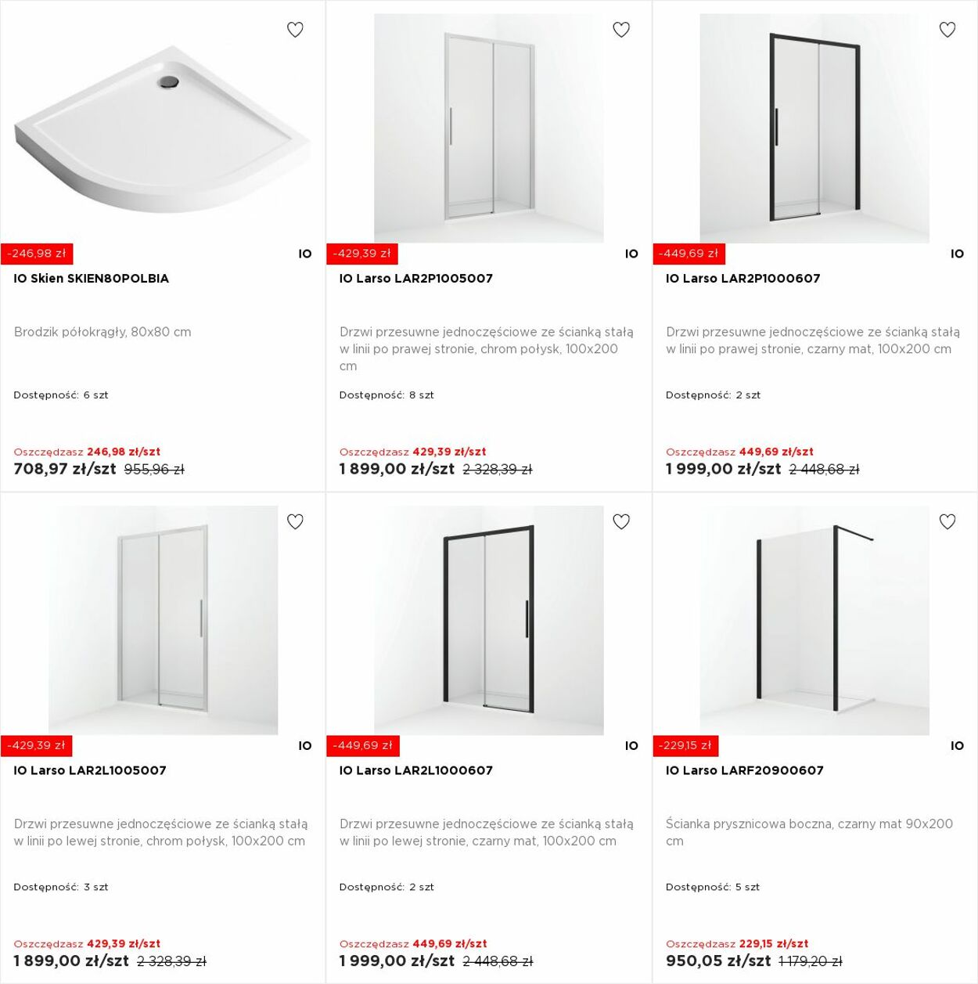Click the 1 999,00 zł/szt price of LAR2P1000607
Viewport: 978px width, 984px height.
point(723,469)
